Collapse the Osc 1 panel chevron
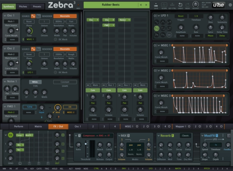 [x=5, y=16]
